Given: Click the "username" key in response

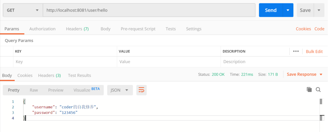Looking at the screenshot, I should [43, 107].
